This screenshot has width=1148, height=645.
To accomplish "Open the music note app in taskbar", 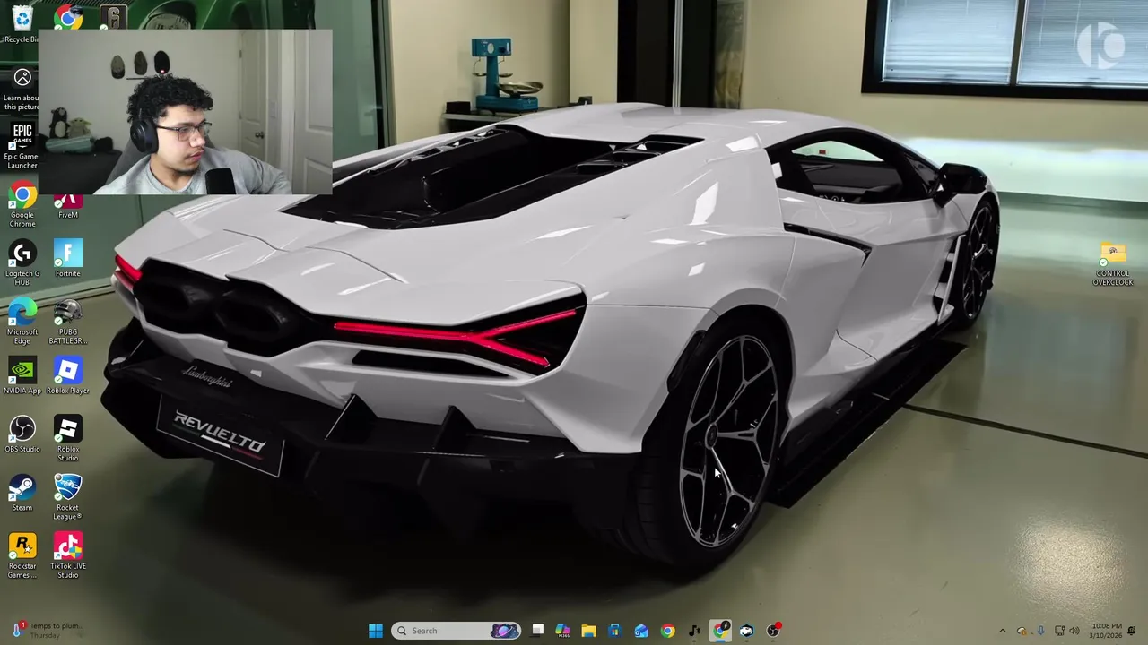I will point(694,631).
